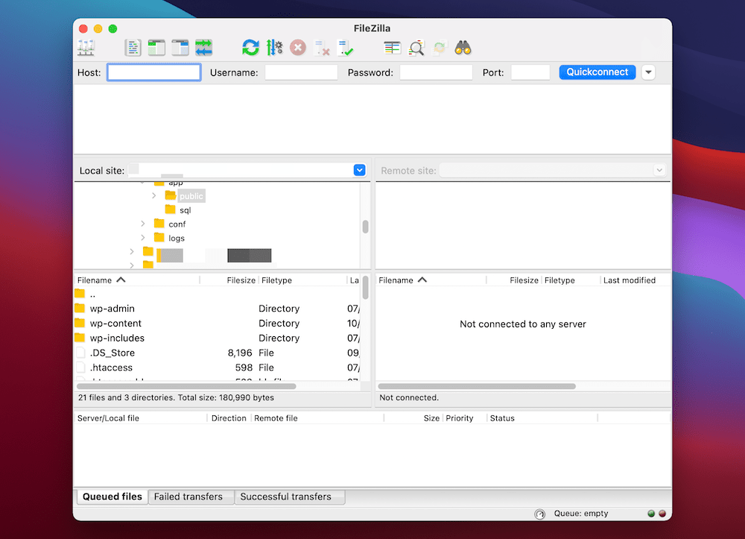
Task: Select the .htaccess file row
Action: point(218,368)
